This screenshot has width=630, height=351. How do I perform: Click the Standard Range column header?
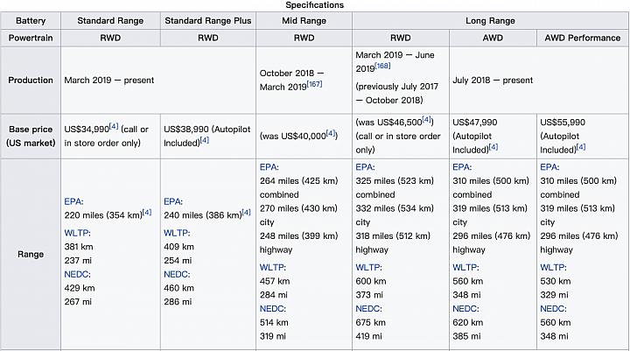(110, 20)
